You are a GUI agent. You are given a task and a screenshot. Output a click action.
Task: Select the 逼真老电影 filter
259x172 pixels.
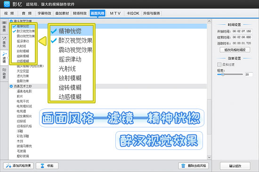pos(24,91)
